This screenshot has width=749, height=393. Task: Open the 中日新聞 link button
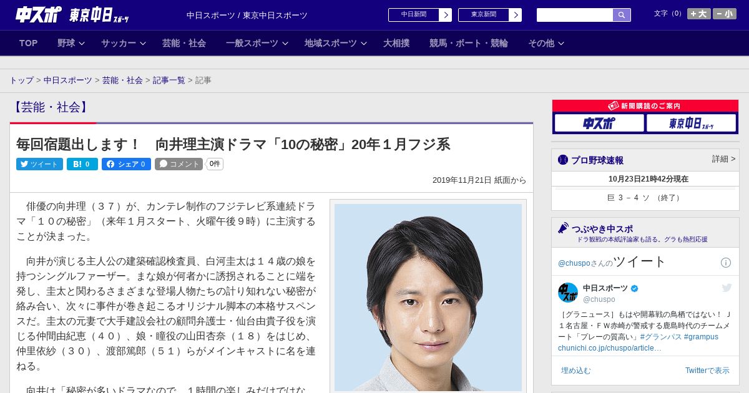coord(420,15)
